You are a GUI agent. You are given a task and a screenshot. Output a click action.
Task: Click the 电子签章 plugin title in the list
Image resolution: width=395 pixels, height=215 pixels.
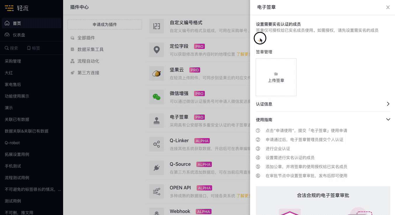click(x=179, y=117)
